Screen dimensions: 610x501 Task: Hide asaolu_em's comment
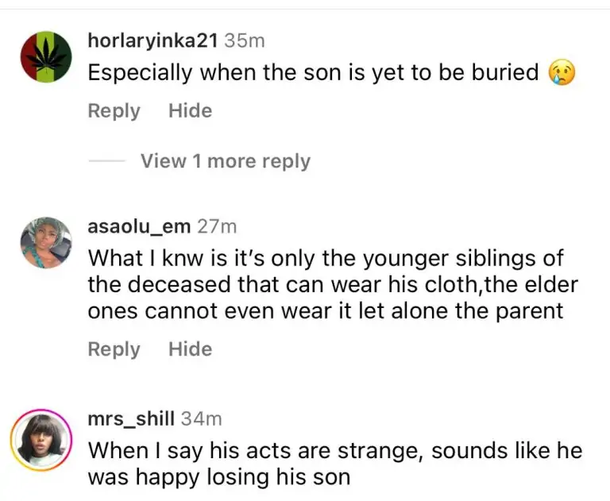190,349
